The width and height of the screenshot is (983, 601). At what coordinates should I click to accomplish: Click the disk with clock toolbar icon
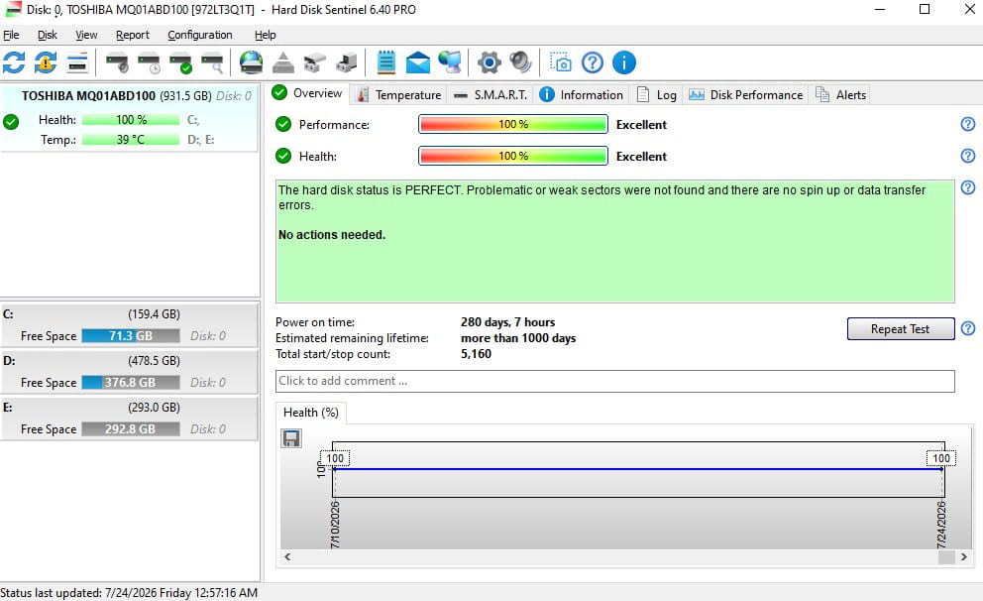[x=150, y=62]
